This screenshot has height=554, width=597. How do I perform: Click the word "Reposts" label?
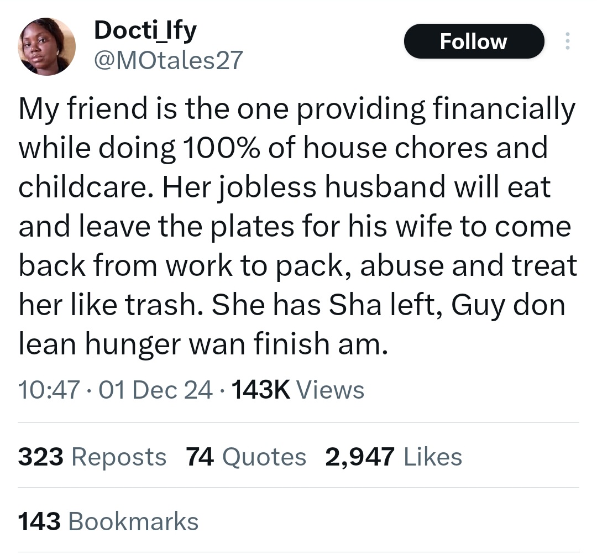pyautogui.click(x=119, y=457)
